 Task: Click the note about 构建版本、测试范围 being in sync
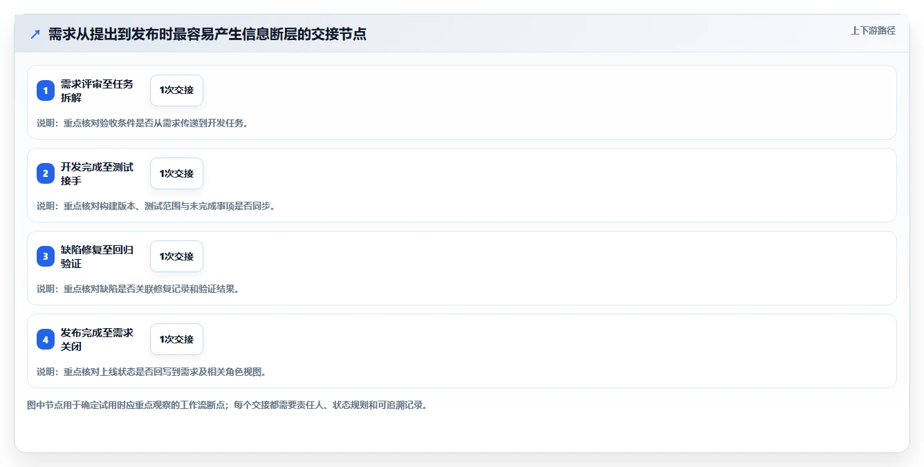(x=156, y=206)
